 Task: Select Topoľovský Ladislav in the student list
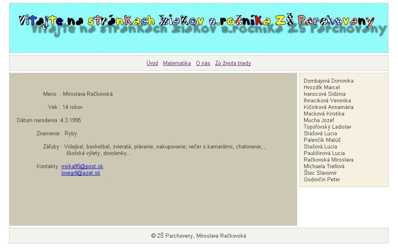click(x=328, y=127)
